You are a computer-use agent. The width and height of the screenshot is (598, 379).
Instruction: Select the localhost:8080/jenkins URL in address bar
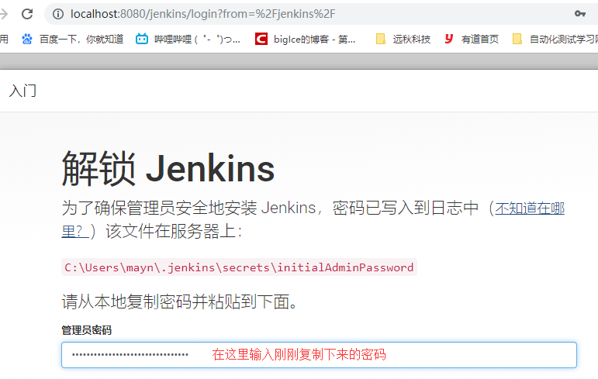pyautogui.click(x=203, y=14)
